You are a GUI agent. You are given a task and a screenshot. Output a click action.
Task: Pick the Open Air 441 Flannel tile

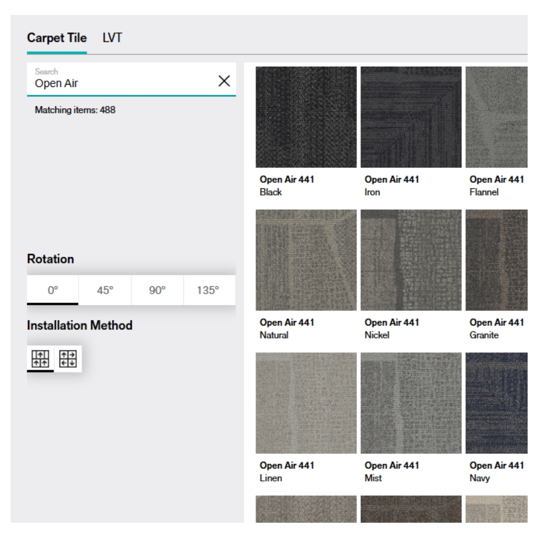497,117
